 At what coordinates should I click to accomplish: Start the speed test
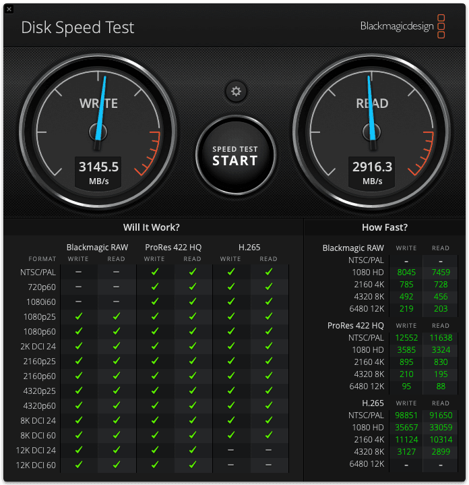pyautogui.click(x=236, y=156)
